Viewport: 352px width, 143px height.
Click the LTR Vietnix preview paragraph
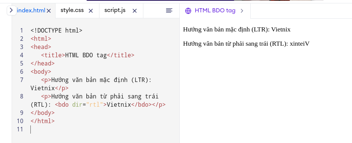tap(237, 30)
